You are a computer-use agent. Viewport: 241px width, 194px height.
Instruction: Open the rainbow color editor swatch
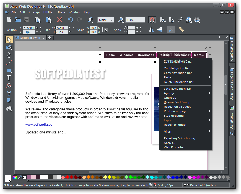coord(15,177)
